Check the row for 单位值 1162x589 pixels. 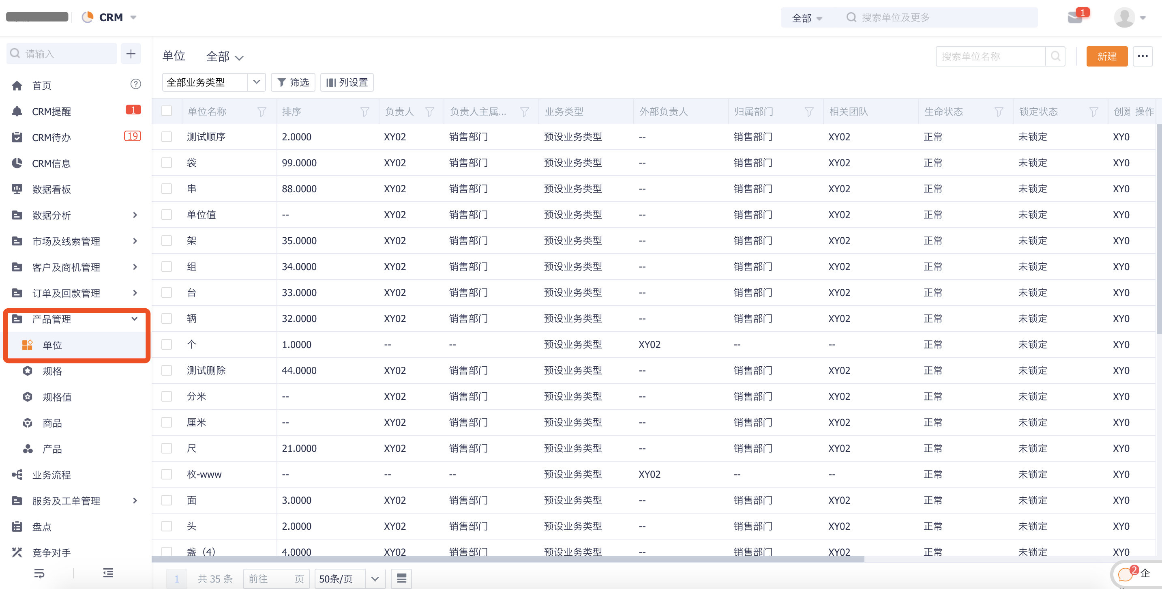pyautogui.click(x=167, y=215)
